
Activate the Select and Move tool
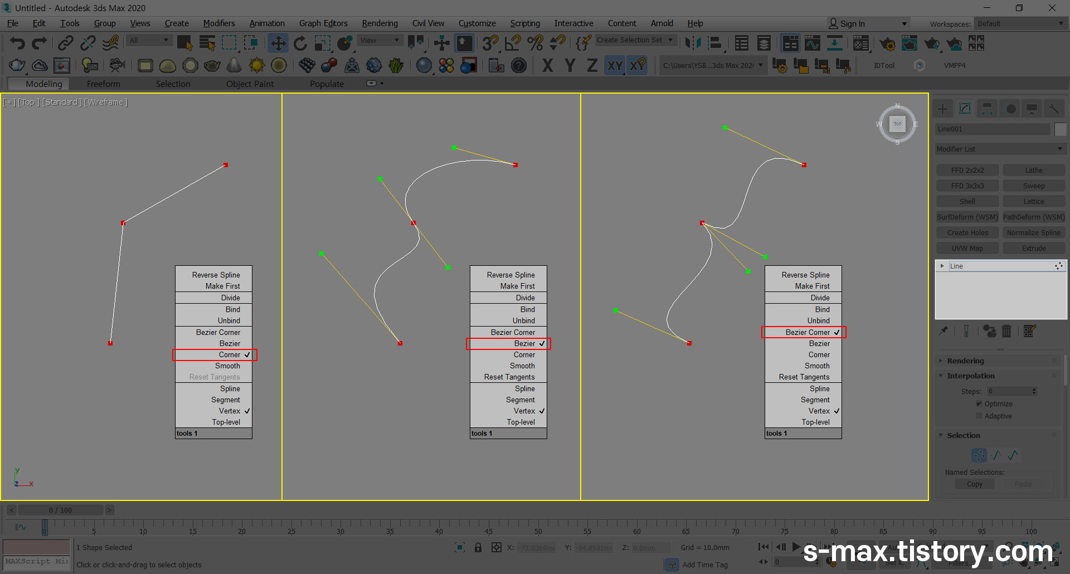[278, 43]
